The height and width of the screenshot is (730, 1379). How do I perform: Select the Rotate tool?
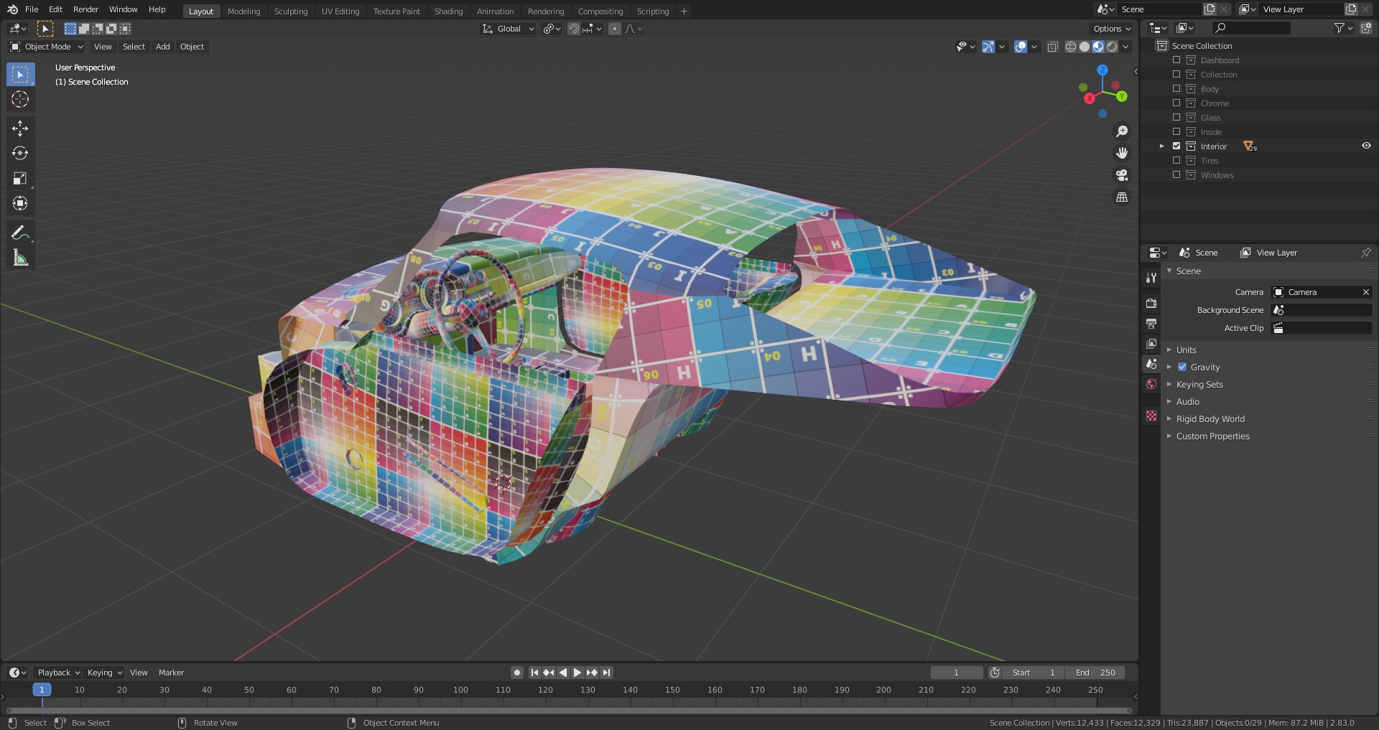(20, 154)
